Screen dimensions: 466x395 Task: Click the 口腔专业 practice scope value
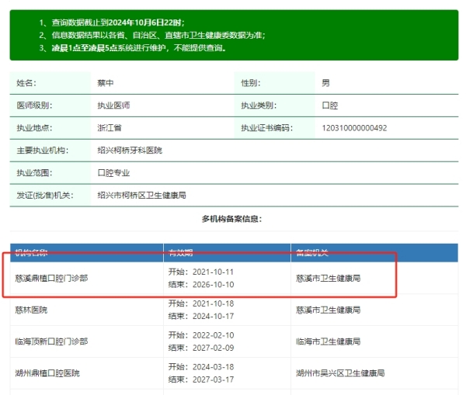coord(113,173)
